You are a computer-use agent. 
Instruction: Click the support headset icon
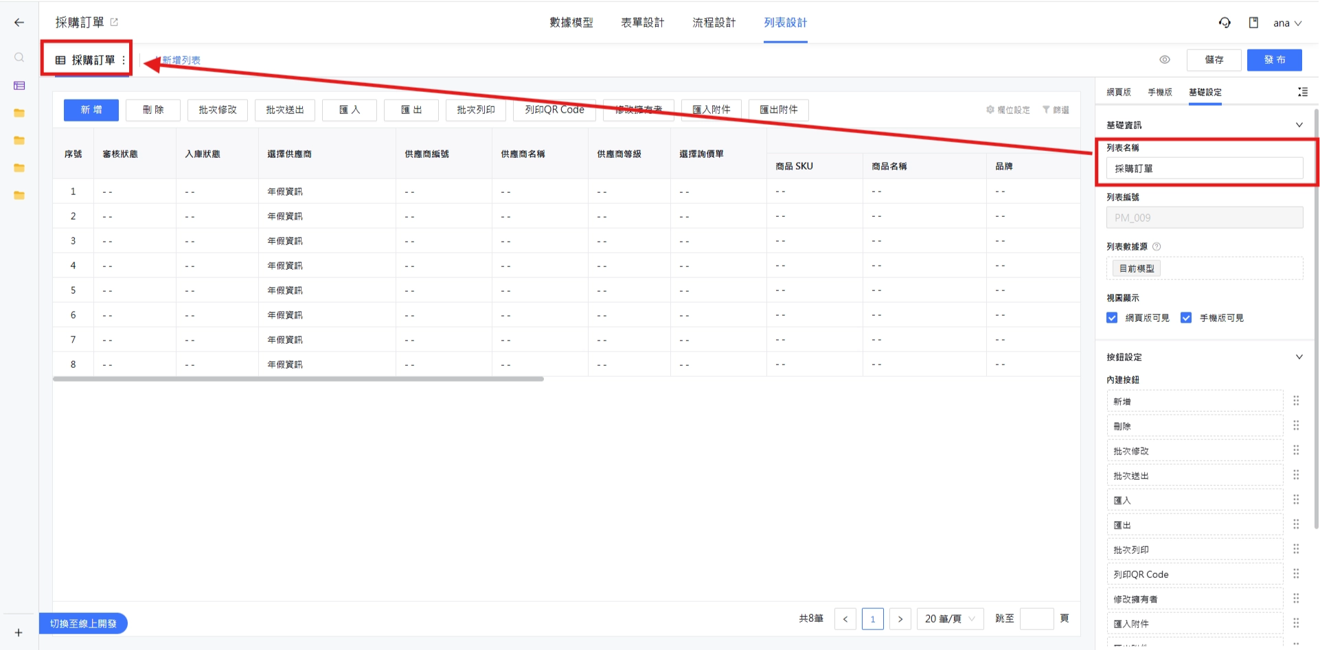point(1225,23)
